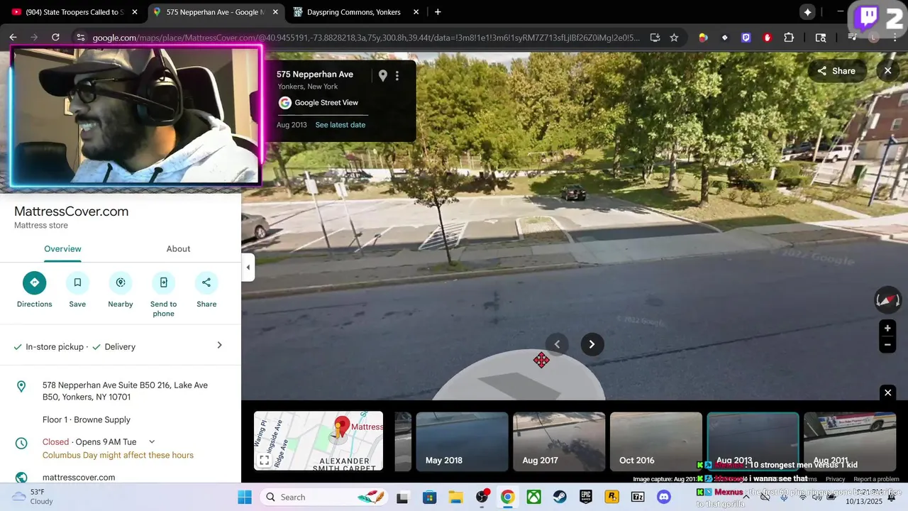Select the May 2018 imagery thumbnail
Screen dimensions: 908x511
click(x=462, y=441)
